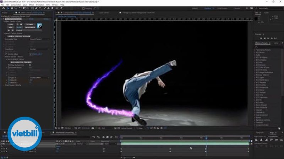Screen dimensions: 284x159
Task: Expand the BCC Particles category in Effects & Presets
Action: point(255,85)
